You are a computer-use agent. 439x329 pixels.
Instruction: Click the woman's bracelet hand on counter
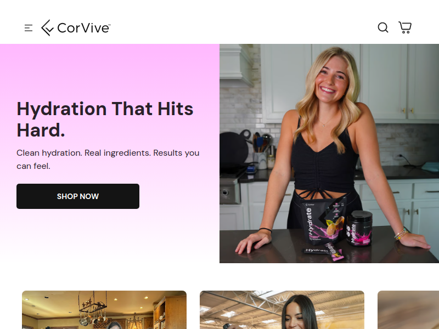tap(412, 238)
